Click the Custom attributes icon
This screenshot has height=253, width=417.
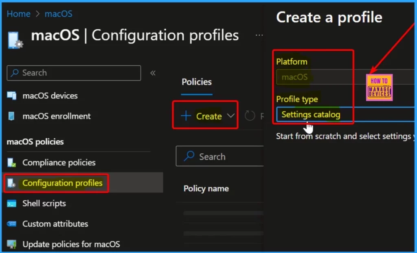pos(11,224)
